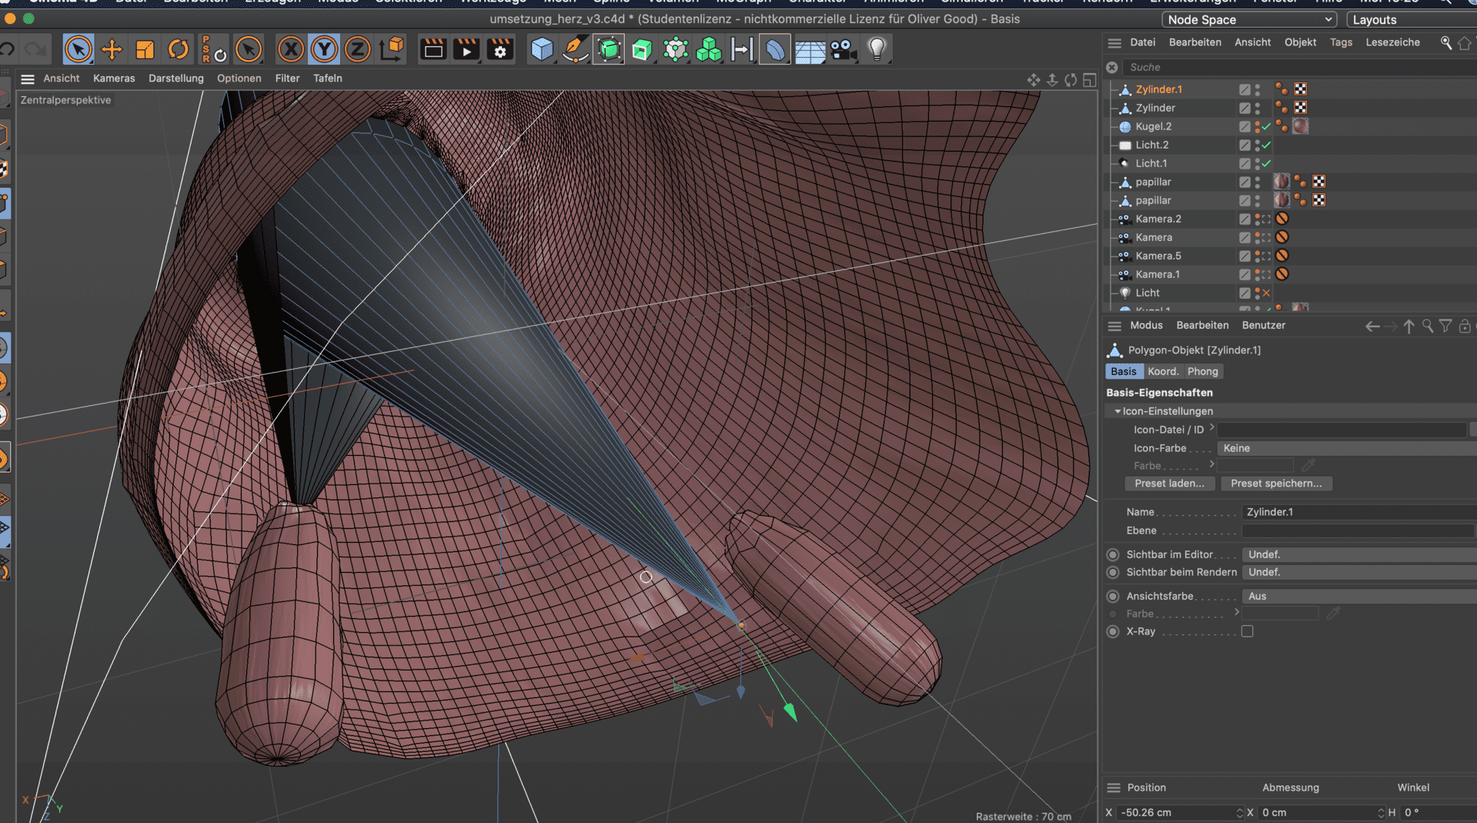The image size is (1477, 823).
Task: Open the Node Space dropdown
Action: tap(1248, 20)
